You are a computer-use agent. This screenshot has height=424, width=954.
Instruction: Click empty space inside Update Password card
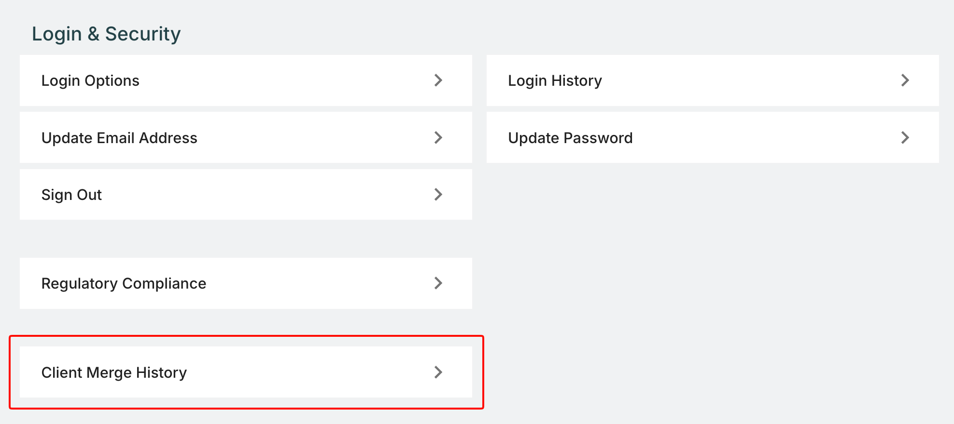763,138
